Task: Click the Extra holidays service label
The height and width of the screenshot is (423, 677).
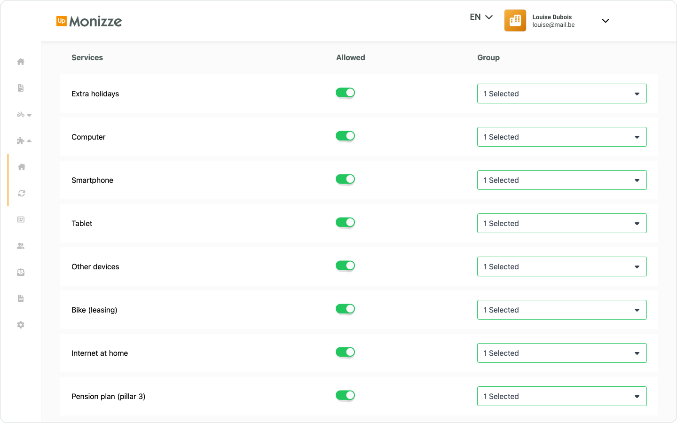Action: point(95,94)
